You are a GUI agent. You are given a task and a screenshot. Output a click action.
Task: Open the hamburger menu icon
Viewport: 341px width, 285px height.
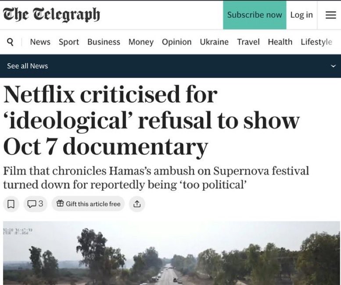[330, 15]
